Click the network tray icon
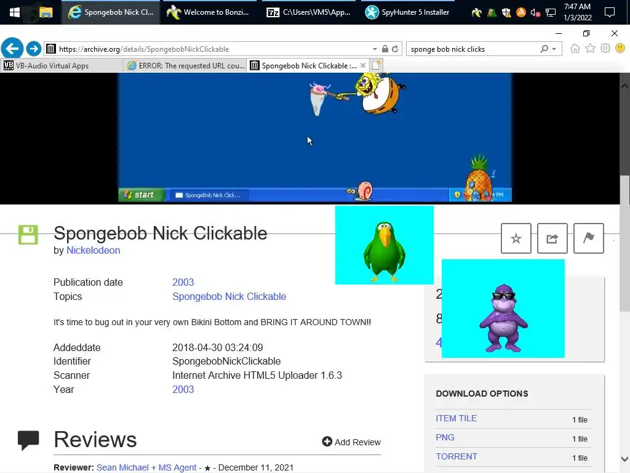Viewport: 630px width, 473px height. (x=551, y=12)
